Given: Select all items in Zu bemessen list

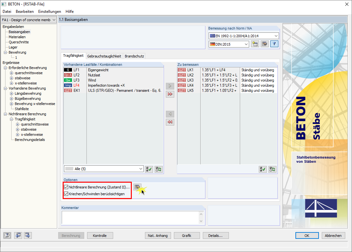Looking at the screenshot, I should [263, 169].
